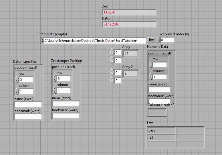Click the 'fail' cell in Text table
222x155 pixels.
pyautogui.click(x=161, y=138)
